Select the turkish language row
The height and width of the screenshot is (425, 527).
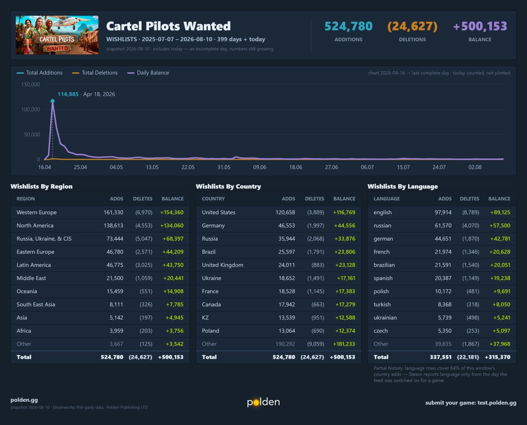pos(442,304)
